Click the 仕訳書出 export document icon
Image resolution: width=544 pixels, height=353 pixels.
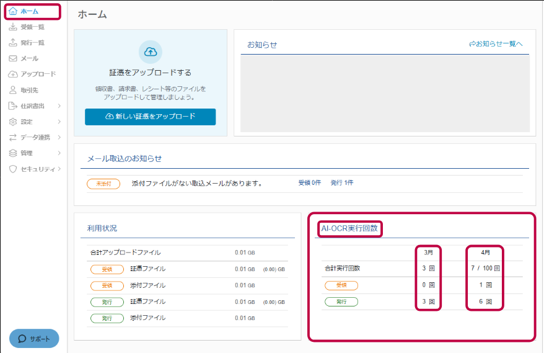[13, 105]
